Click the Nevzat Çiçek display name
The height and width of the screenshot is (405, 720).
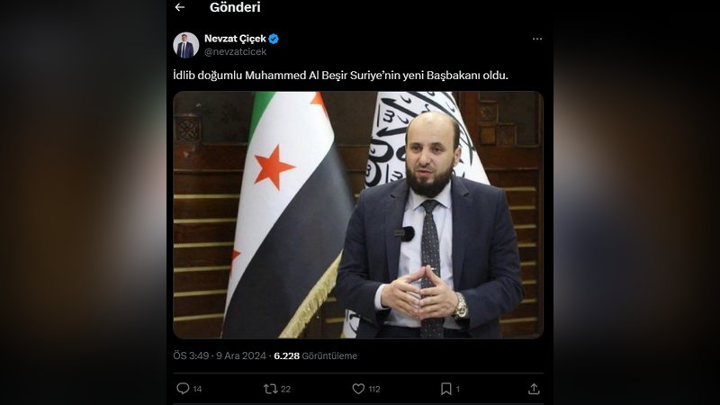point(235,39)
